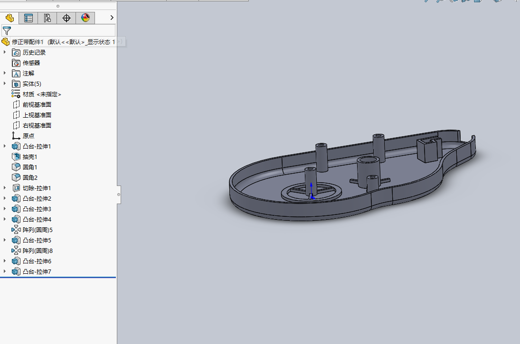Expand the 切除-拉伸1 feature

(5, 187)
